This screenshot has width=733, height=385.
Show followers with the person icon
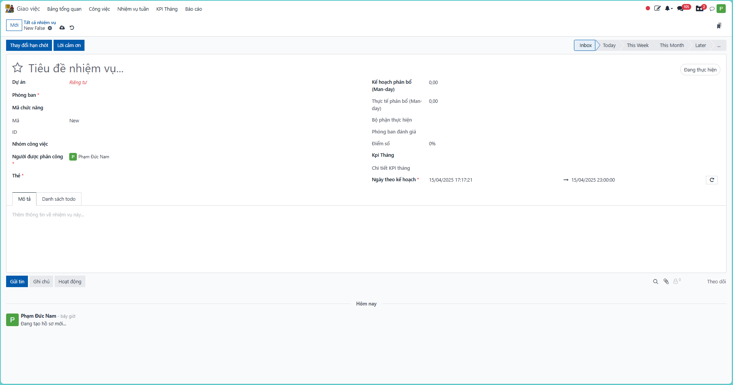point(677,281)
